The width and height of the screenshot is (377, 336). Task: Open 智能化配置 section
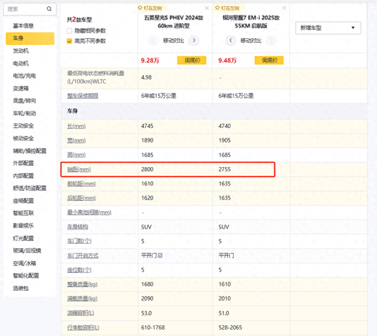point(26,275)
